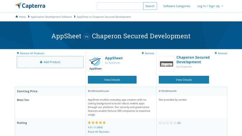Click the $5.00/month/user price text

click(x=99, y=91)
